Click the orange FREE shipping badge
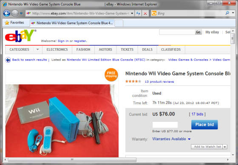This screenshot has width=238, height=165. [111, 75]
